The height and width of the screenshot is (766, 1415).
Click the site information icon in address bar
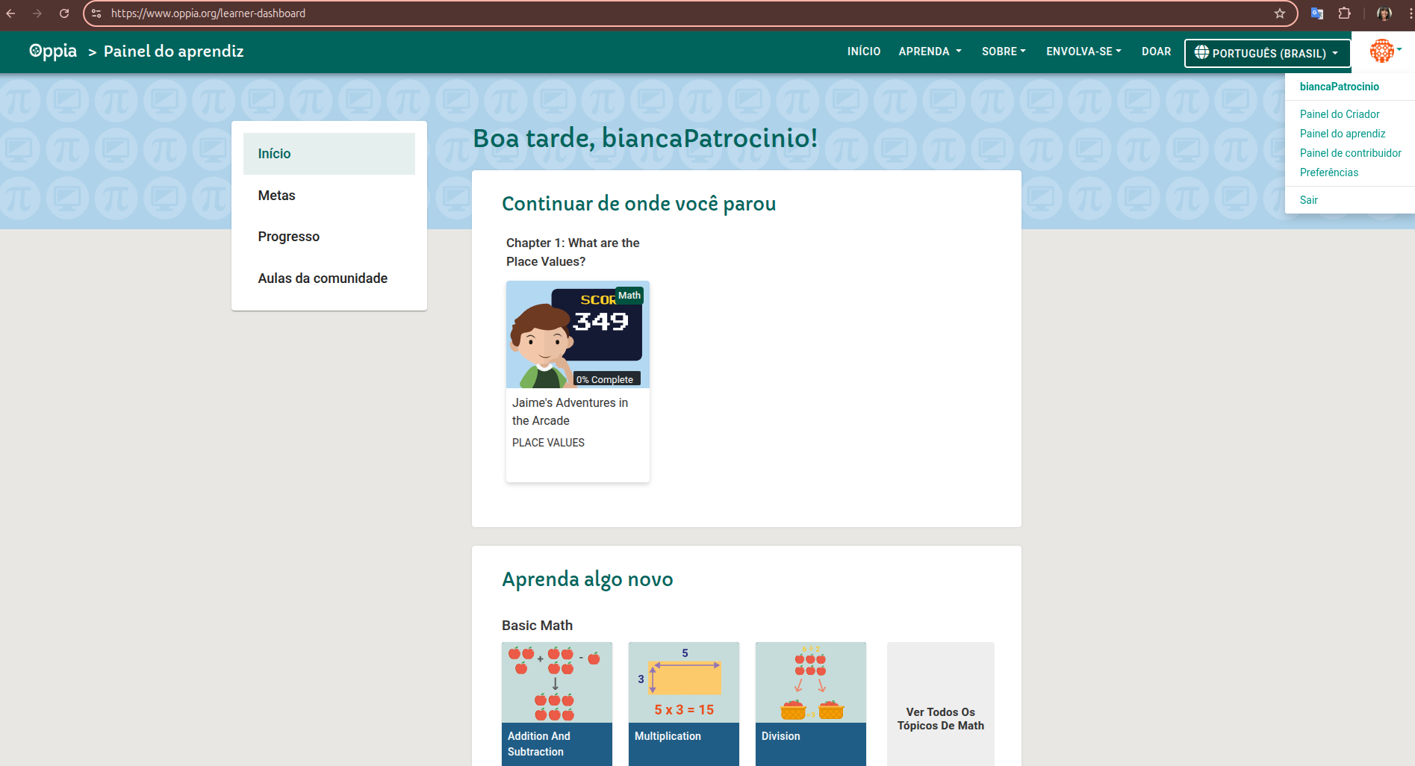(96, 13)
